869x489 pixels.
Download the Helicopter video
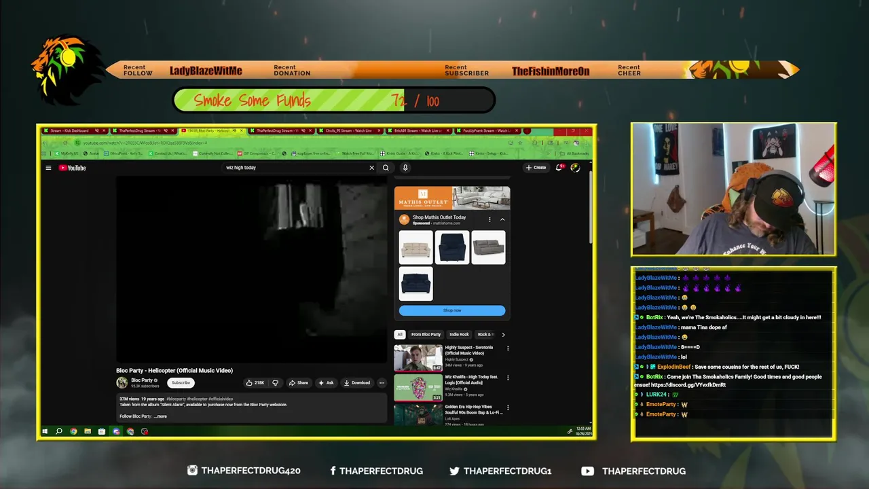point(358,382)
